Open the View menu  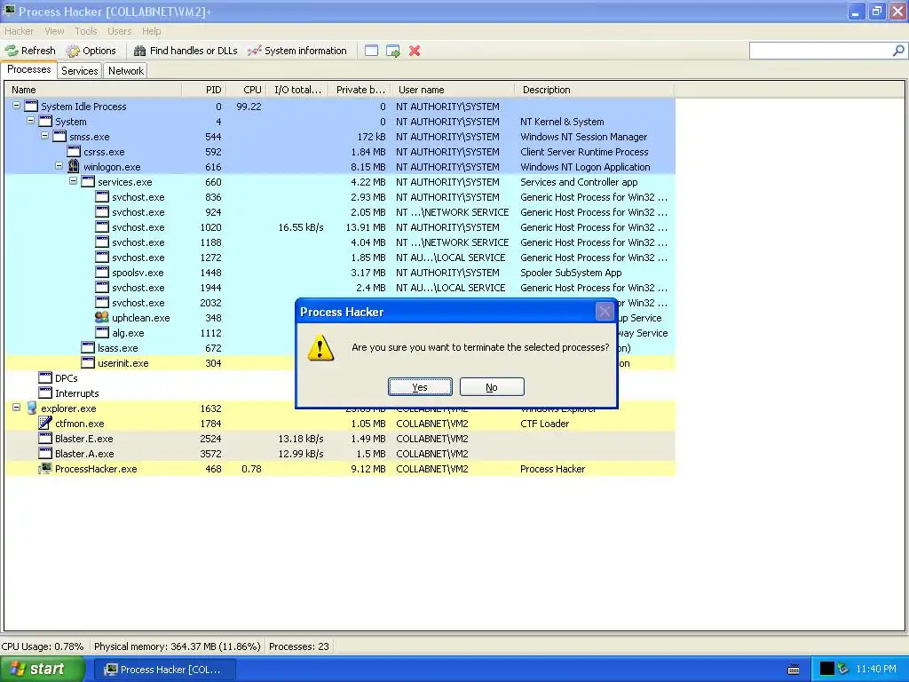54,31
